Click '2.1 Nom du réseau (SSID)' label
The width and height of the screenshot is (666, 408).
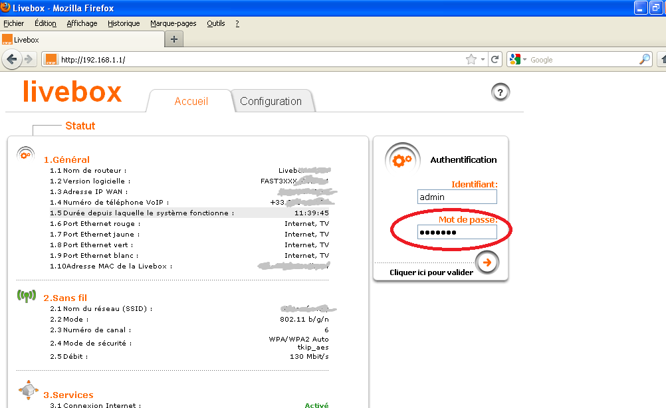tap(101, 308)
